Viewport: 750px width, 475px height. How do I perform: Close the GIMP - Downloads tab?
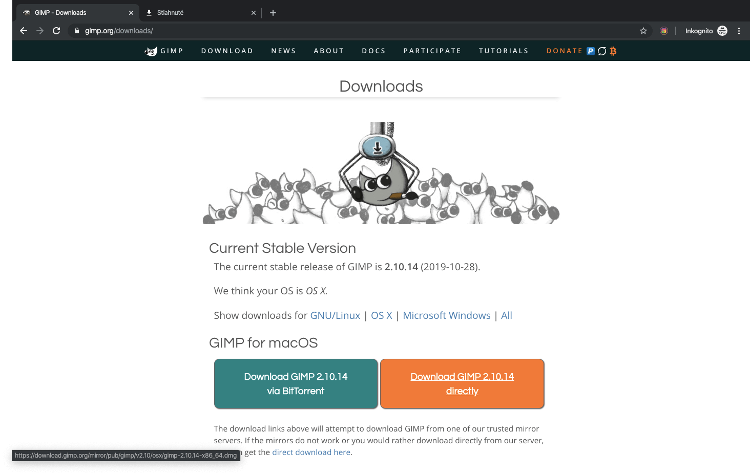coord(131,13)
